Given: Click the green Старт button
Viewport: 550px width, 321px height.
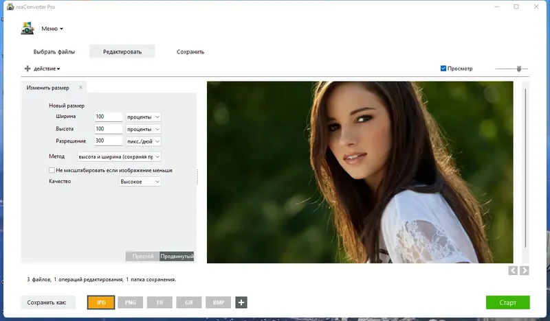Looking at the screenshot, I should pos(507,302).
